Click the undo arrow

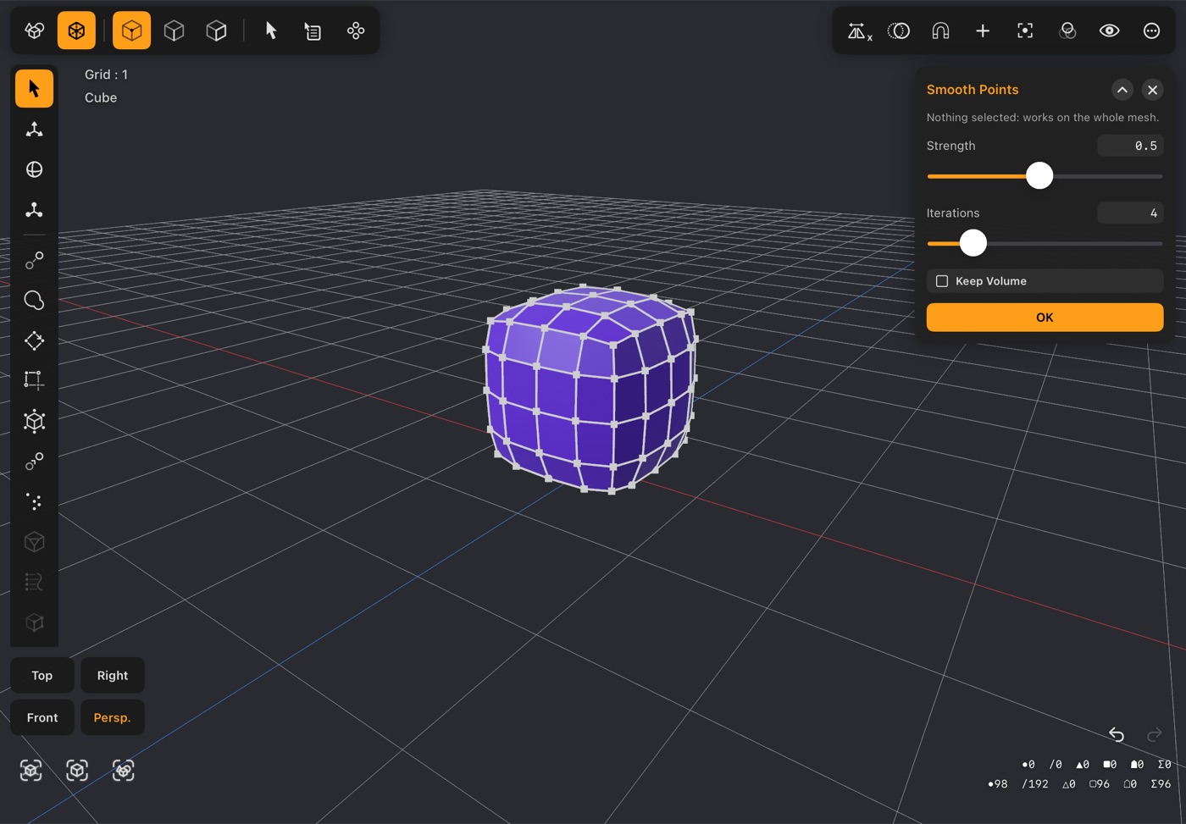click(x=1117, y=734)
